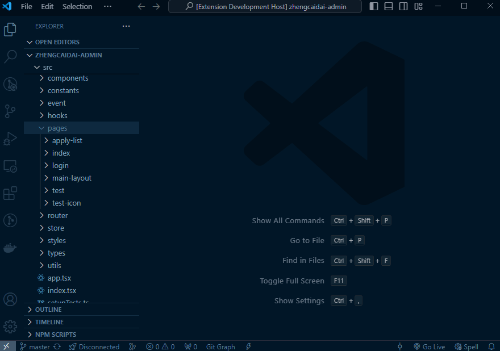Image resolution: width=500 pixels, height=351 pixels.
Task: Expand the utils folder
Action: (82, 266)
